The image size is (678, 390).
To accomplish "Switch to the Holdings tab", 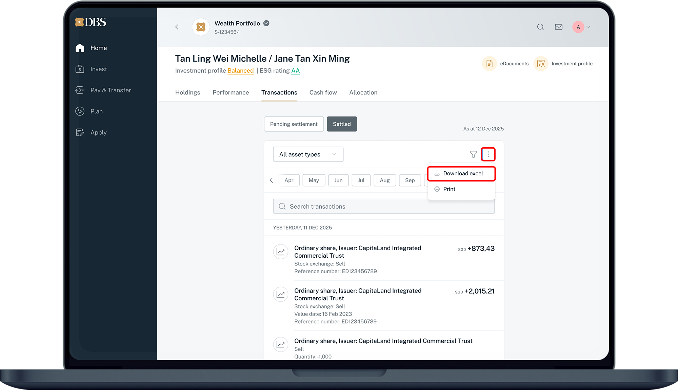I will coord(187,93).
